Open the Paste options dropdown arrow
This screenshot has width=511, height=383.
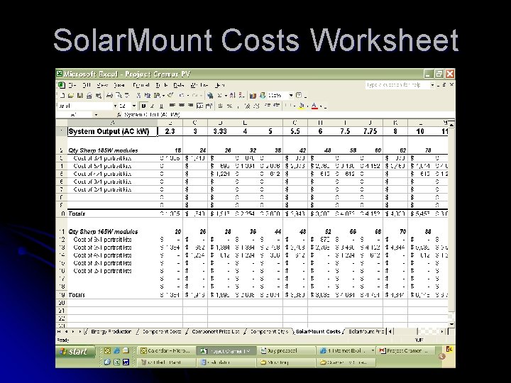[164, 96]
